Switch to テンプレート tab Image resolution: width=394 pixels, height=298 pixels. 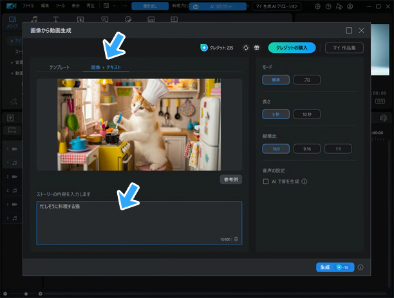60,67
